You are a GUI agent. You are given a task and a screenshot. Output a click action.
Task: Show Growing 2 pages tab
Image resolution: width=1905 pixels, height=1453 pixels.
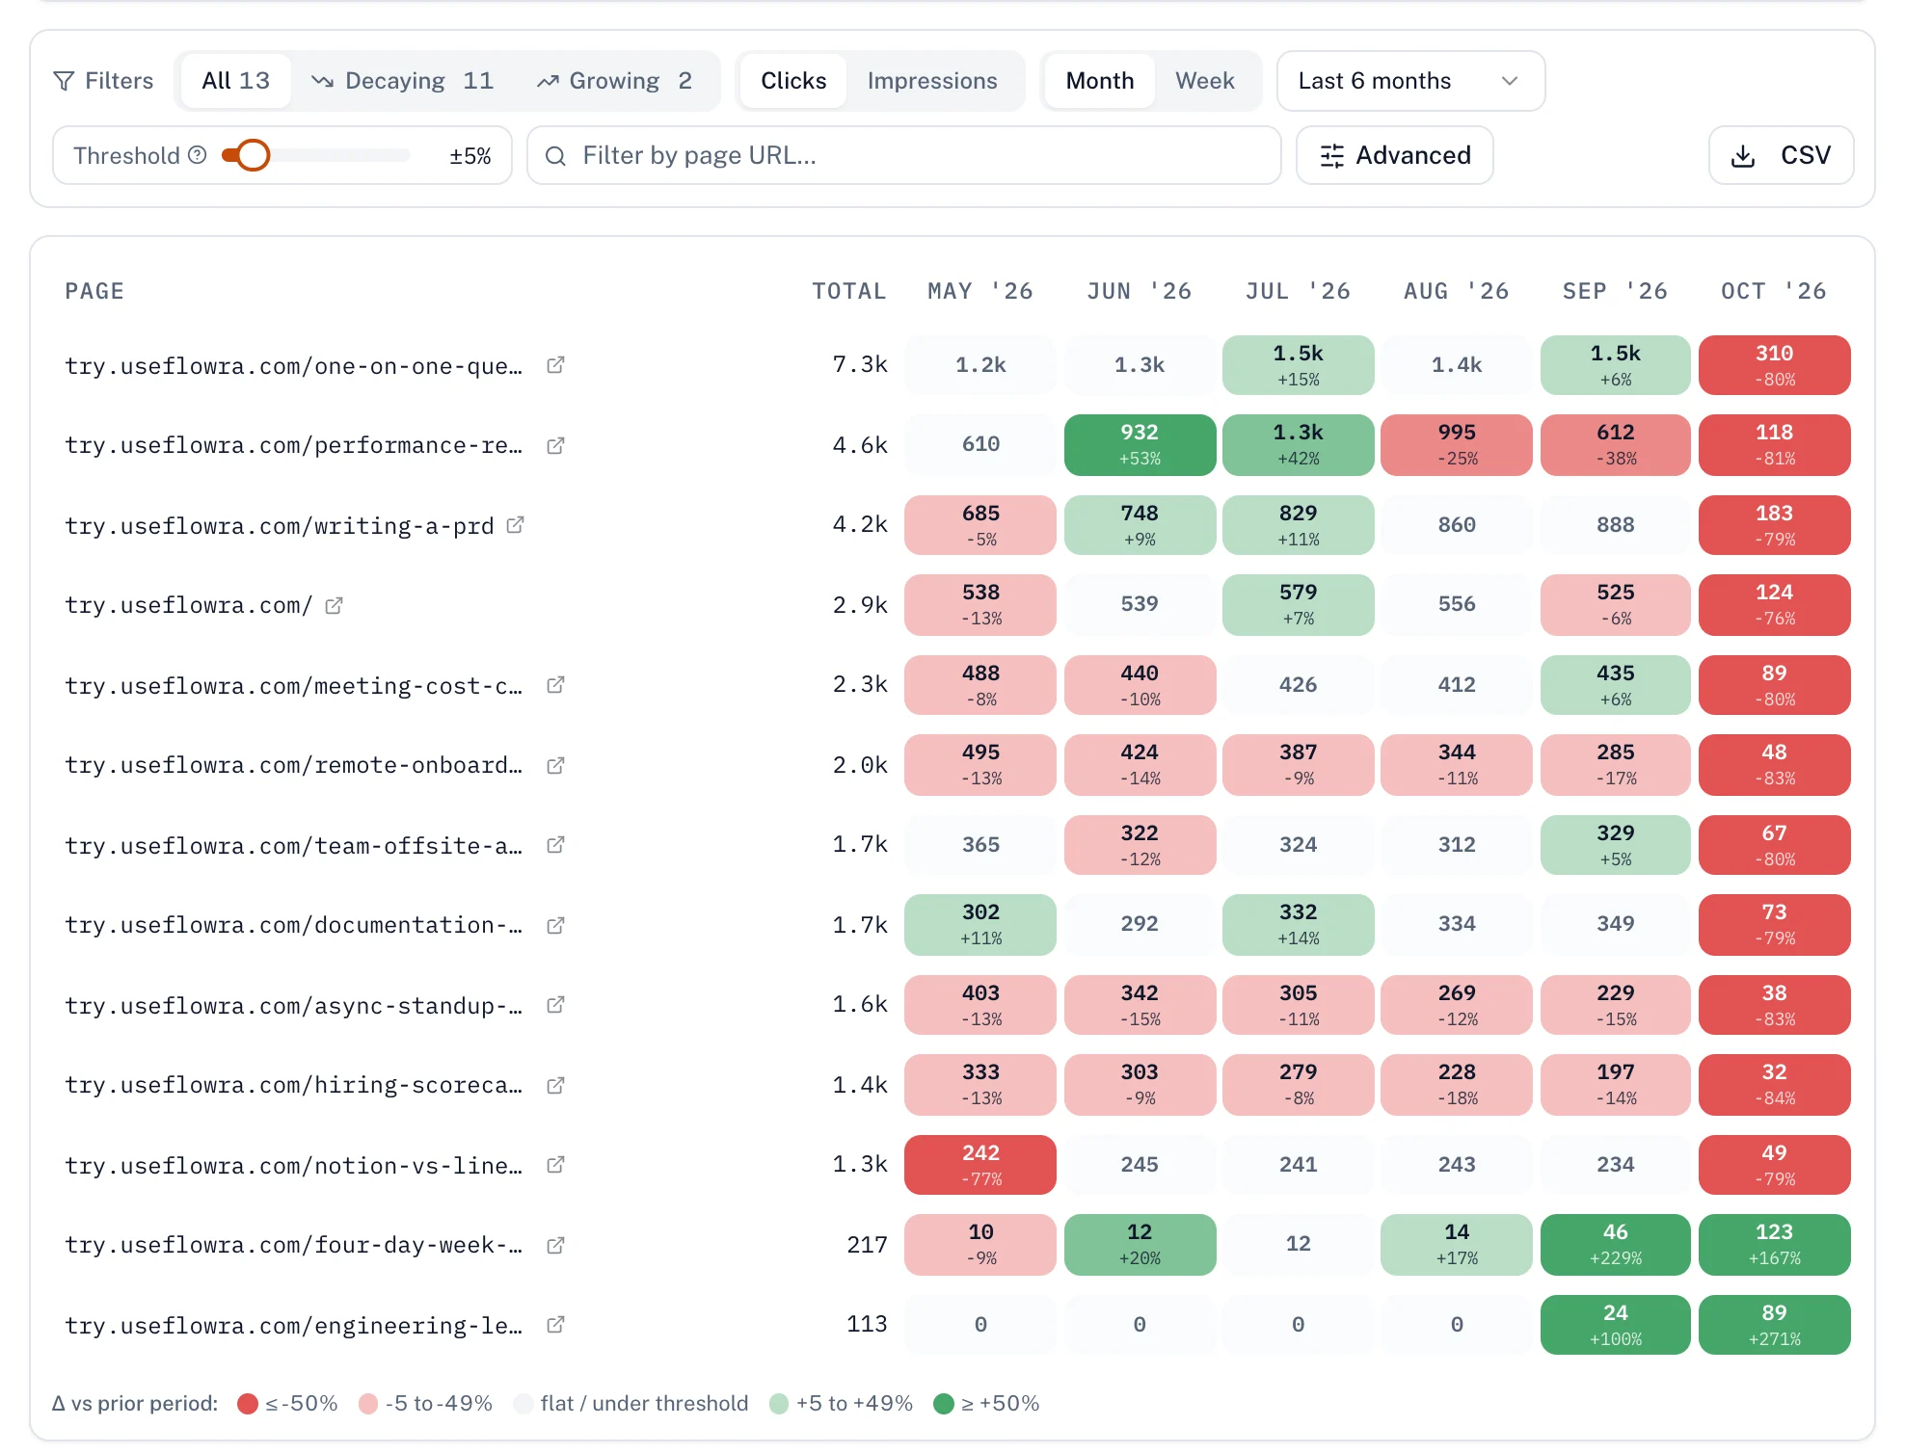click(x=615, y=81)
